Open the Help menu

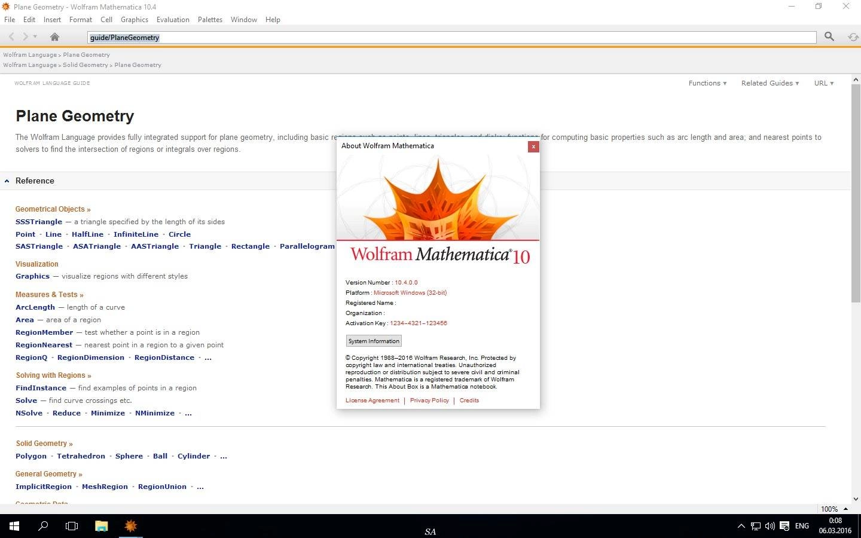coord(273,20)
